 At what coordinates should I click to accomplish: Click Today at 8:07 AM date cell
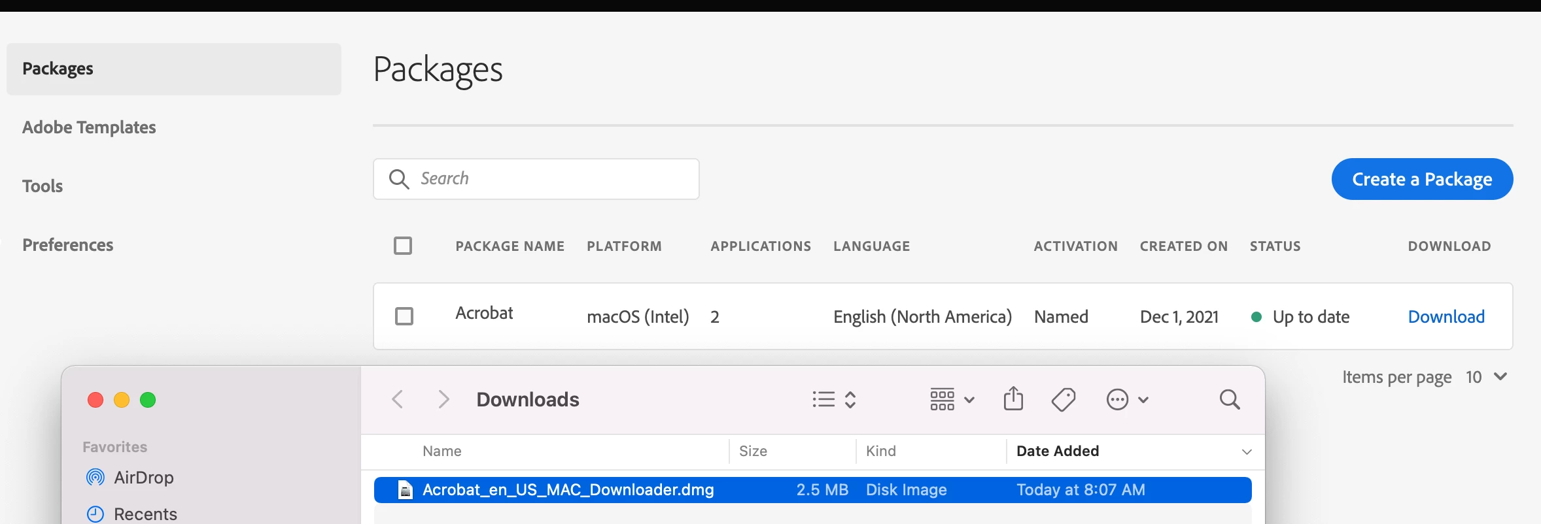pos(1081,490)
